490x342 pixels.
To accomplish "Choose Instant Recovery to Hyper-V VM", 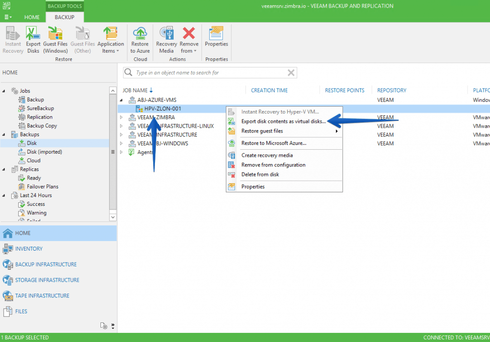I will click(x=280, y=111).
